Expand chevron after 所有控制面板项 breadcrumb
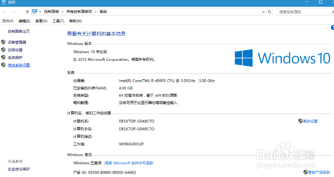This screenshot has width=334, height=177. pyautogui.click(x=95, y=12)
